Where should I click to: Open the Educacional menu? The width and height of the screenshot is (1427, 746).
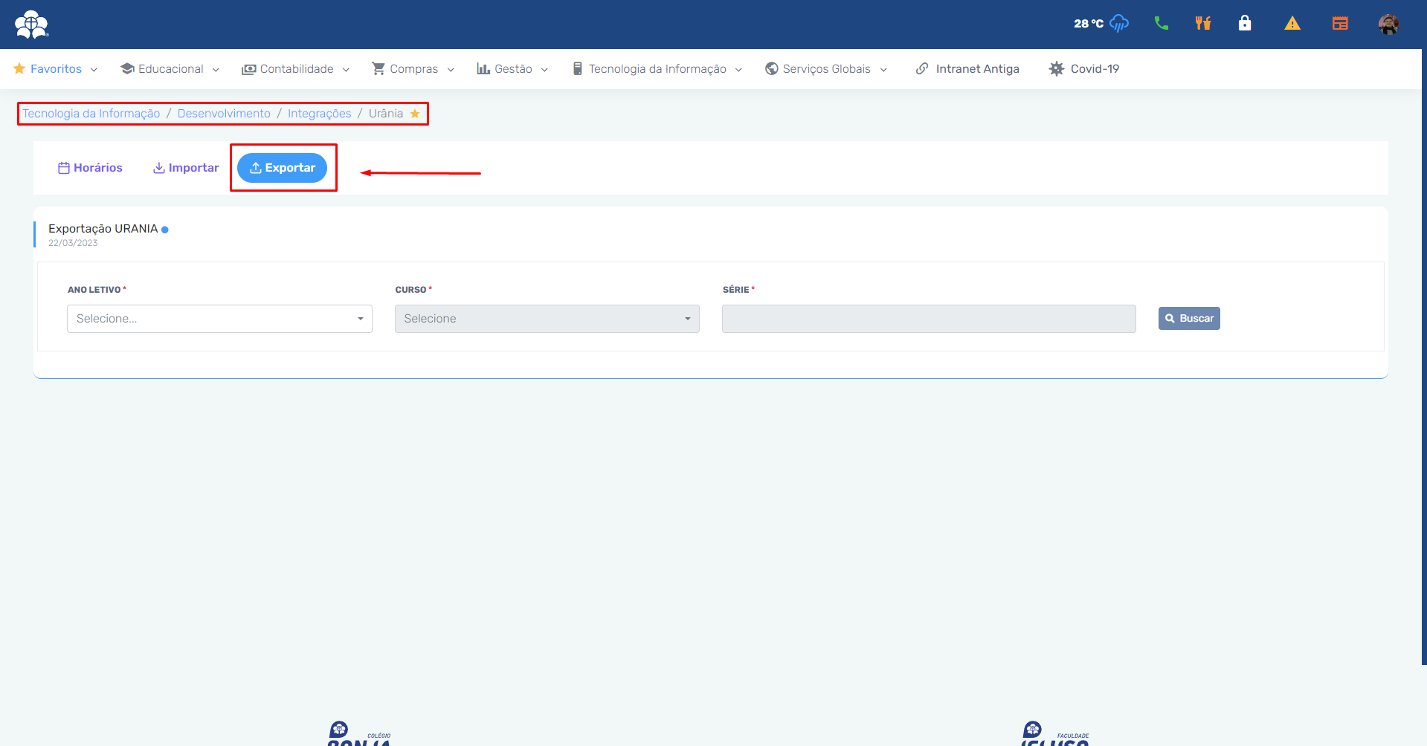click(170, 69)
